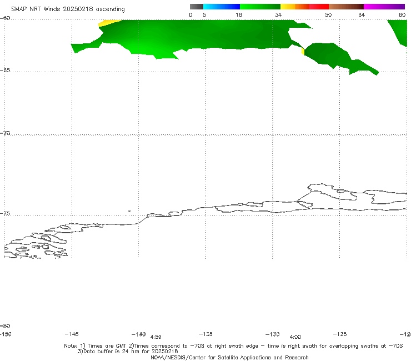Click the note line '3)Data buffer is 24 hrs'
The height and width of the screenshot is (361, 411).
[128, 352]
